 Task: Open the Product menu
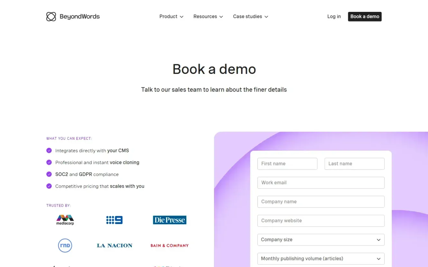click(x=172, y=17)
